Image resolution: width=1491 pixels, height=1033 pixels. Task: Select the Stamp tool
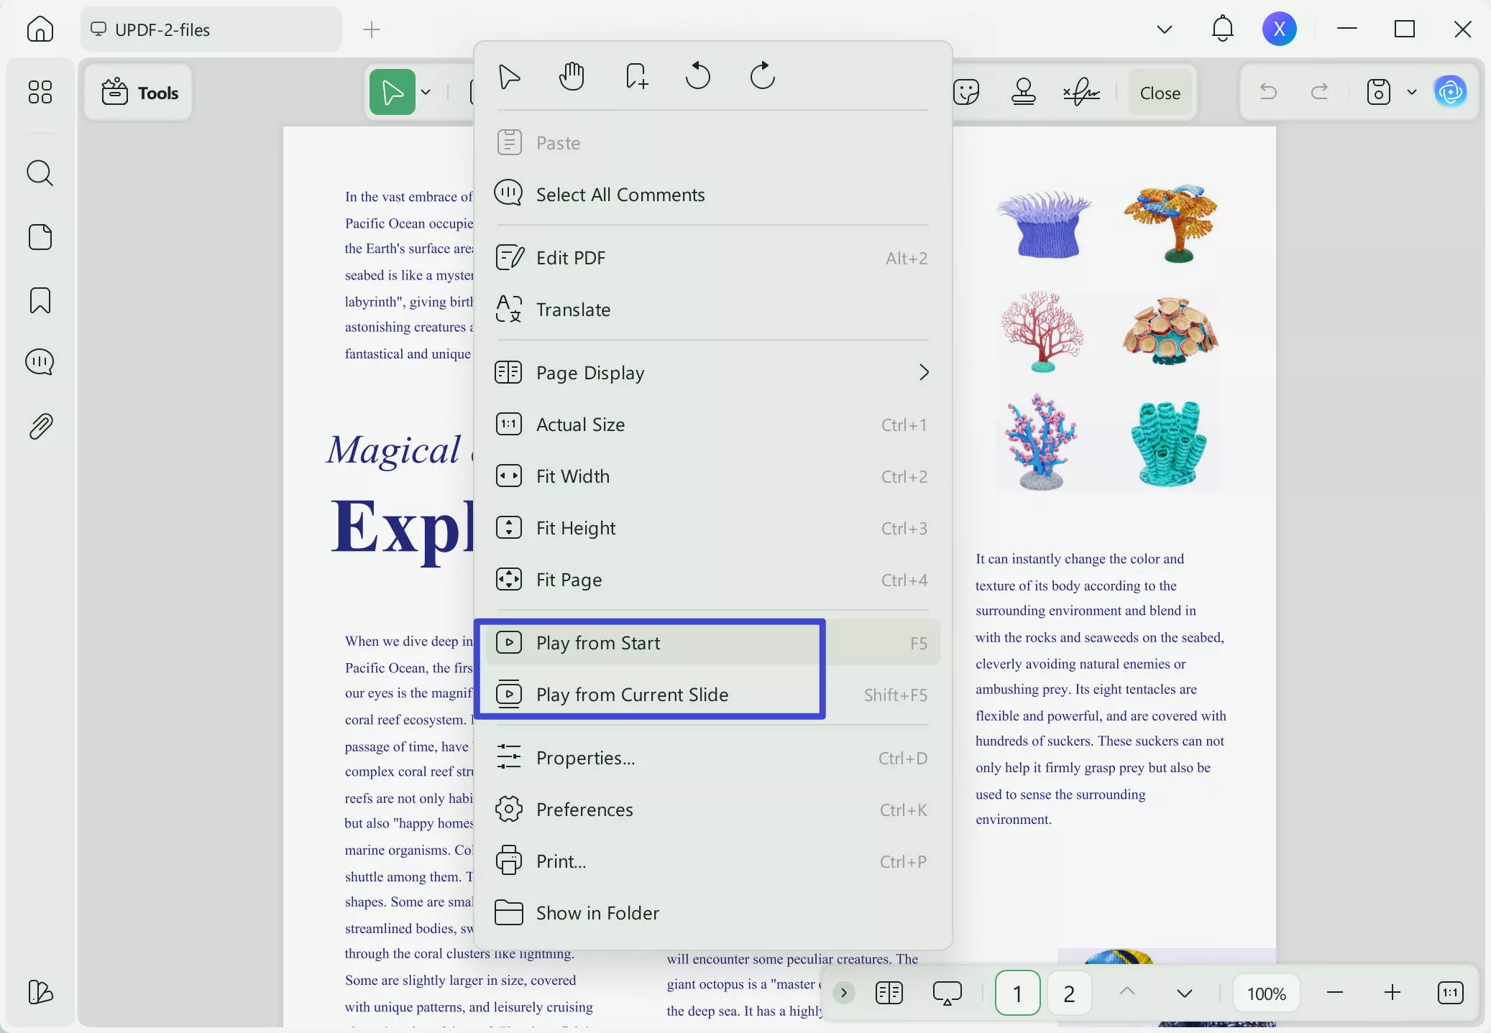1023,92
